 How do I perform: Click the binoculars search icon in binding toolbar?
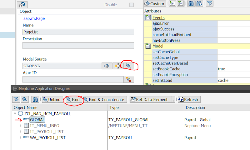click(35, 100)
